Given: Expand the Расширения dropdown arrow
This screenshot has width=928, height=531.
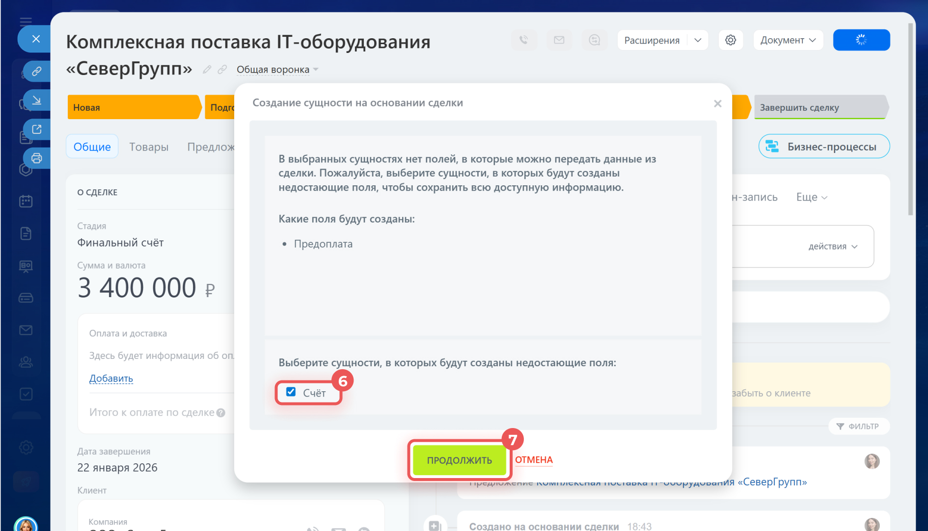Looking at the screenshot, I should point(698,40).
